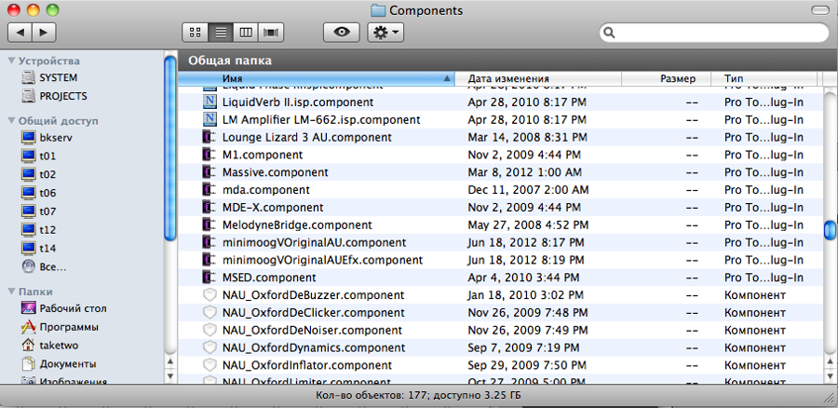
Task: Click the Components folder title icon
Action: (378, 10)
